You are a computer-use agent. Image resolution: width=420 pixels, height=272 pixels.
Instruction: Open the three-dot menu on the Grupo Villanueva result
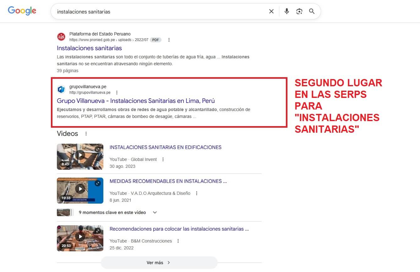pos(117,92)
